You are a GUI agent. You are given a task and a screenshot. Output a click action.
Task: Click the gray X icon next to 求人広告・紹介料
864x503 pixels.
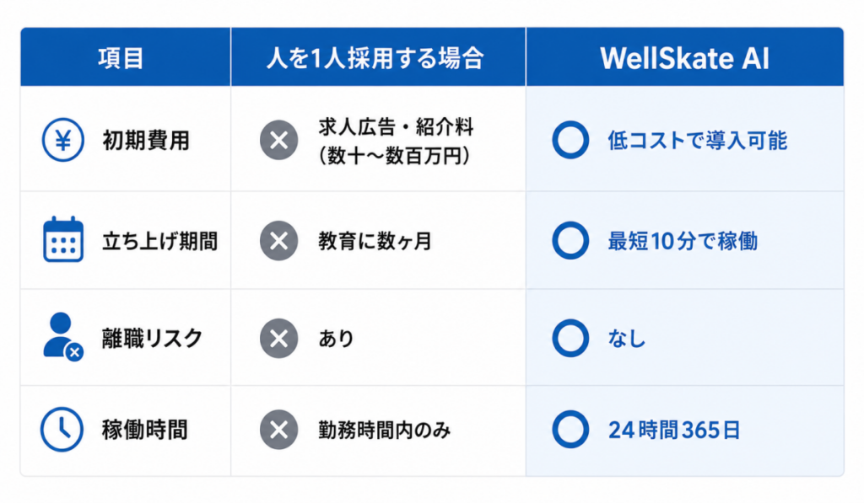278,140
